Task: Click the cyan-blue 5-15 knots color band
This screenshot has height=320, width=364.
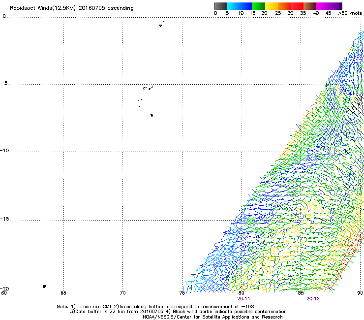Action: [240, 6]
